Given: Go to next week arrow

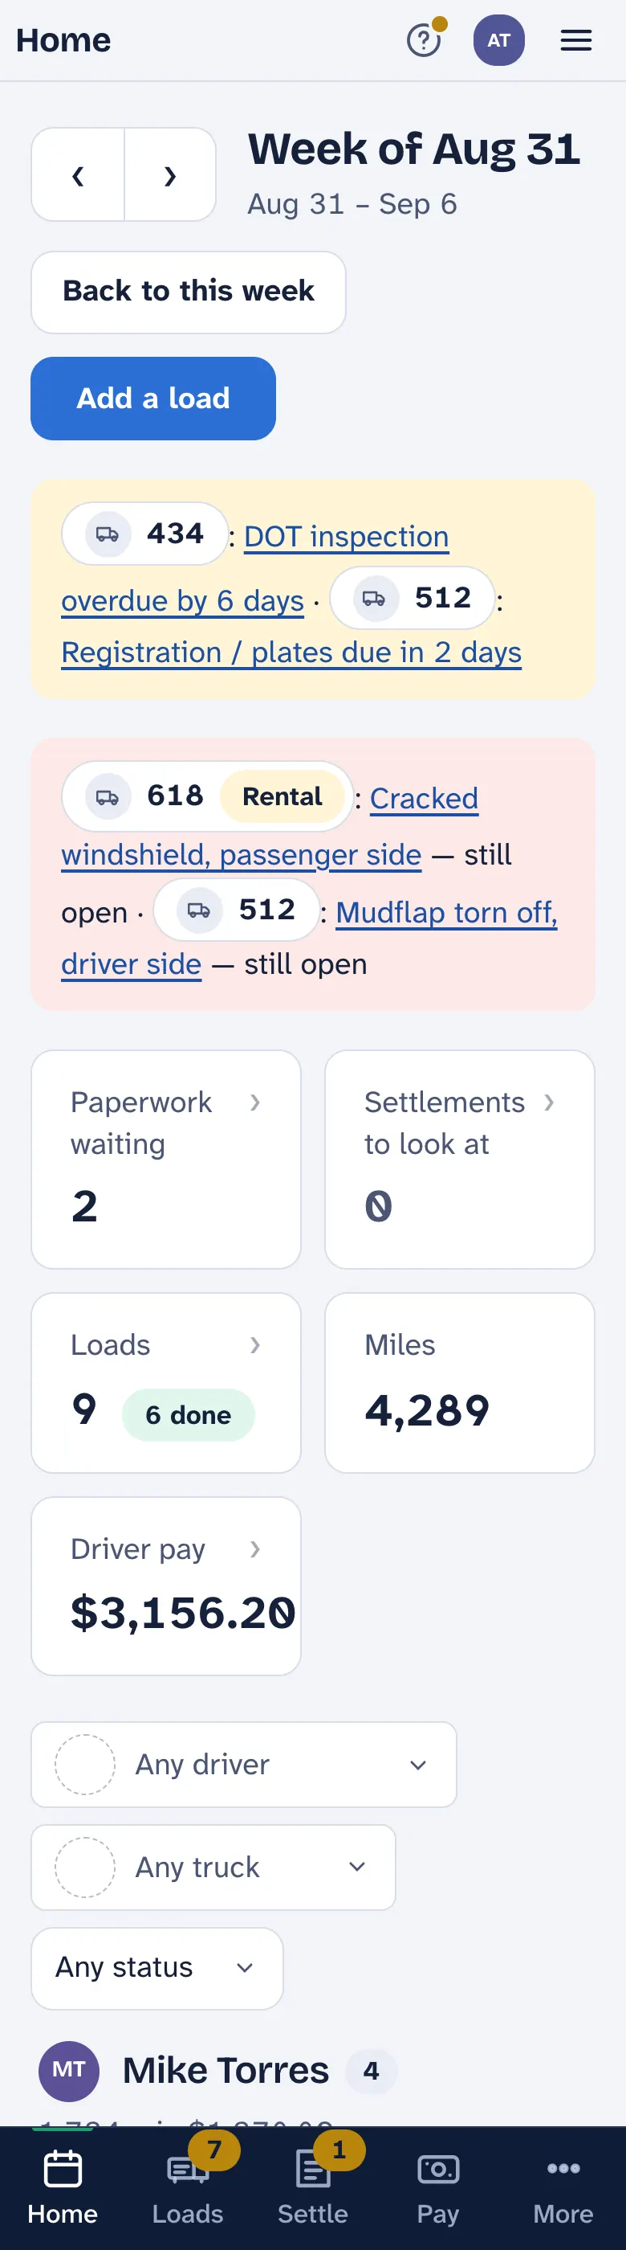Looking at the screenshot, I should 170,174.
